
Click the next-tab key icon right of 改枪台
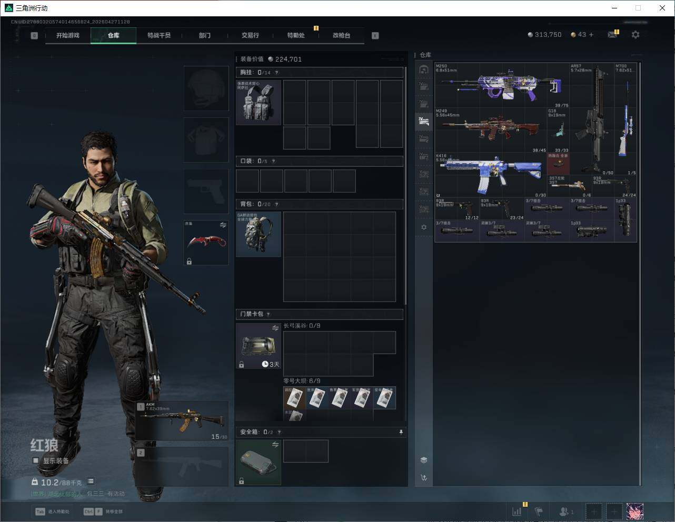click(375, 35)
